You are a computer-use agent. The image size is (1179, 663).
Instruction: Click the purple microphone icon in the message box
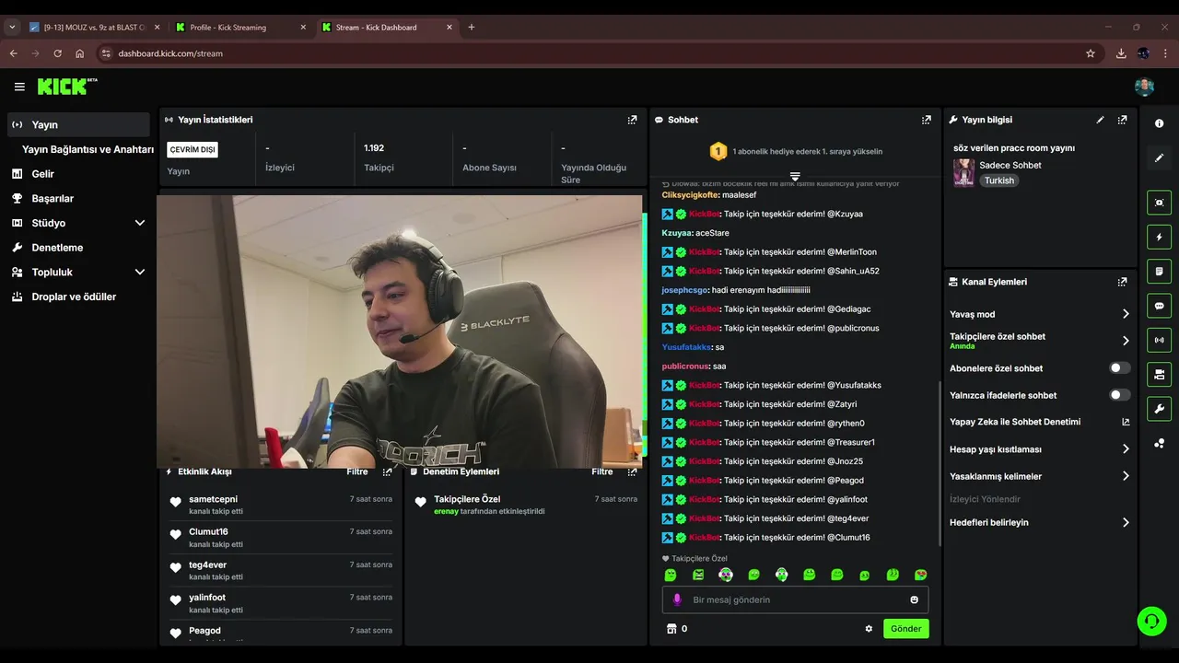tap(677, 599)
